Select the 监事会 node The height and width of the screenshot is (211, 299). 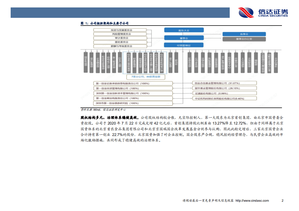(245, 34)
